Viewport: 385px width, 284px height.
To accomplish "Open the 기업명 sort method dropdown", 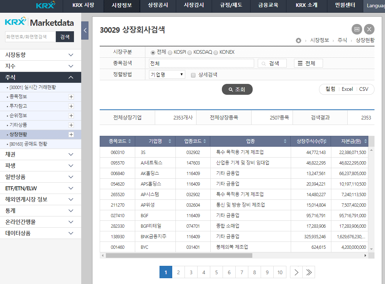I will [x=167, y=74].
